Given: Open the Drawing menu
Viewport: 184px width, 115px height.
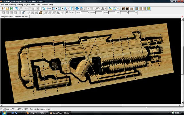Looking at the screenshot, I should (12, 5).
